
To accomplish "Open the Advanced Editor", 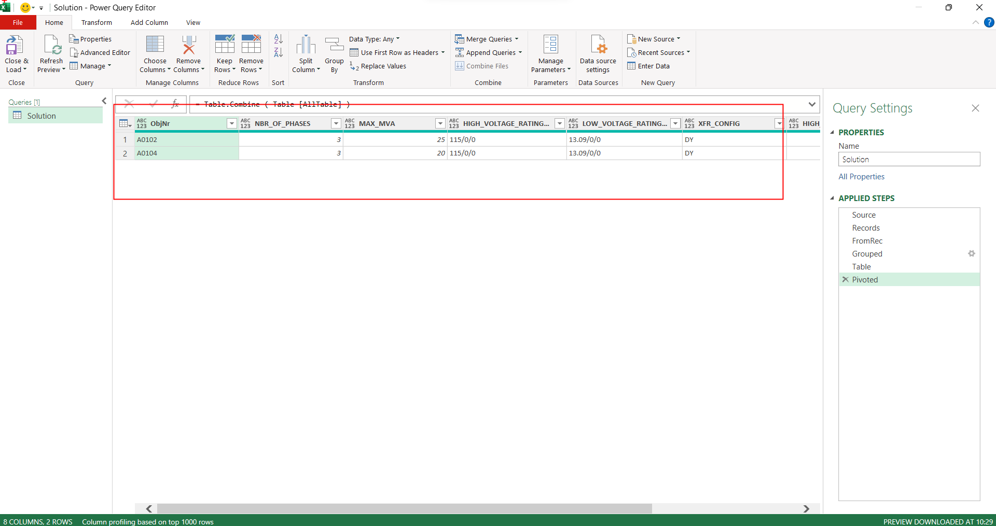I will (x=100, y=52).
